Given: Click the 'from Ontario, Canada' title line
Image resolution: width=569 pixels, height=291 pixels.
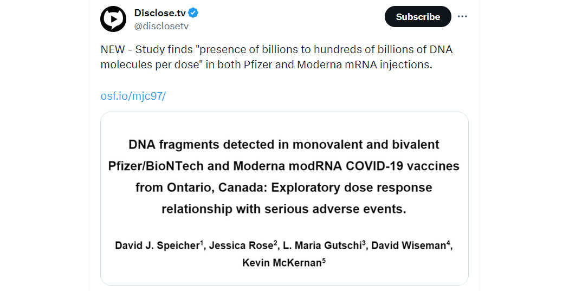Looking at the screenshot, I should click(x=284, y=187).
